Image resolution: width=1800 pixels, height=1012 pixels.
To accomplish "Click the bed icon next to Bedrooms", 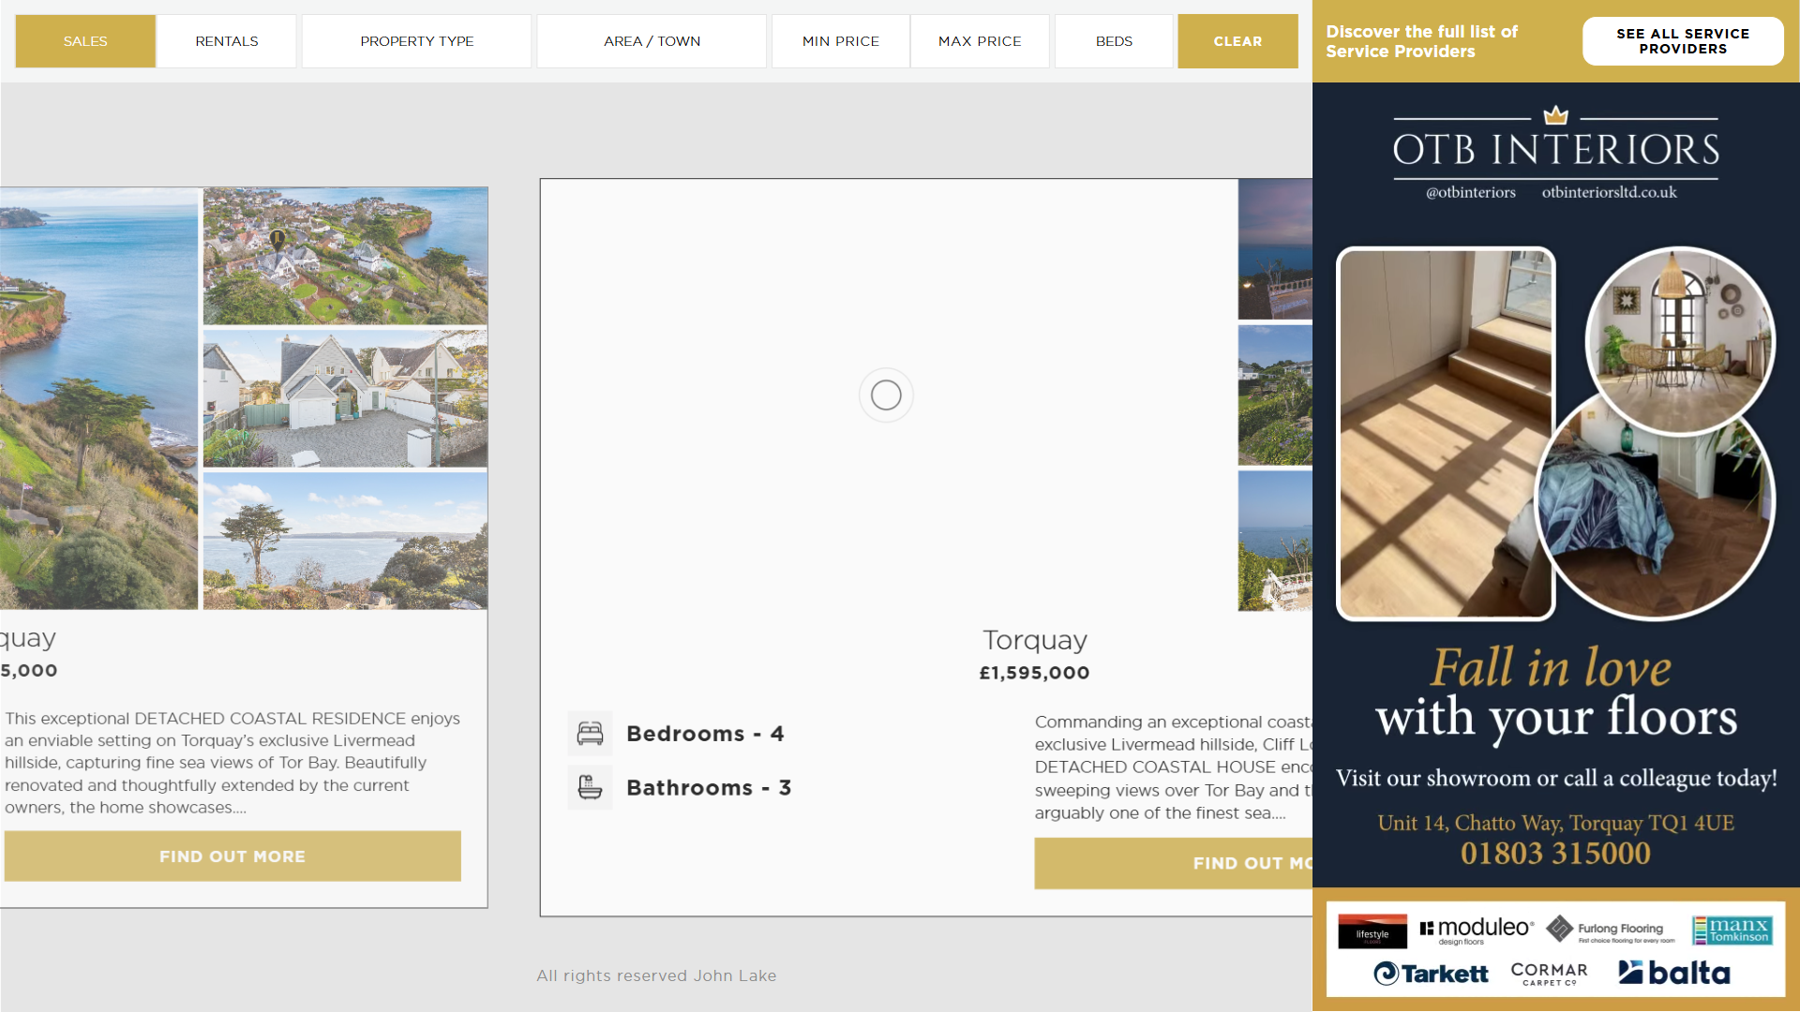I will coord(590,734).
